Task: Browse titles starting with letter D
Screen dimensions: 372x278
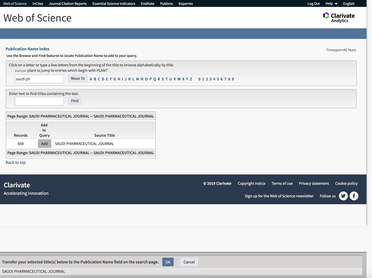Action: pos(103,79)
